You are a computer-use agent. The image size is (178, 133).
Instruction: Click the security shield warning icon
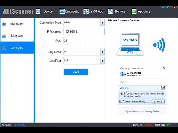click(x=122, y=93)
